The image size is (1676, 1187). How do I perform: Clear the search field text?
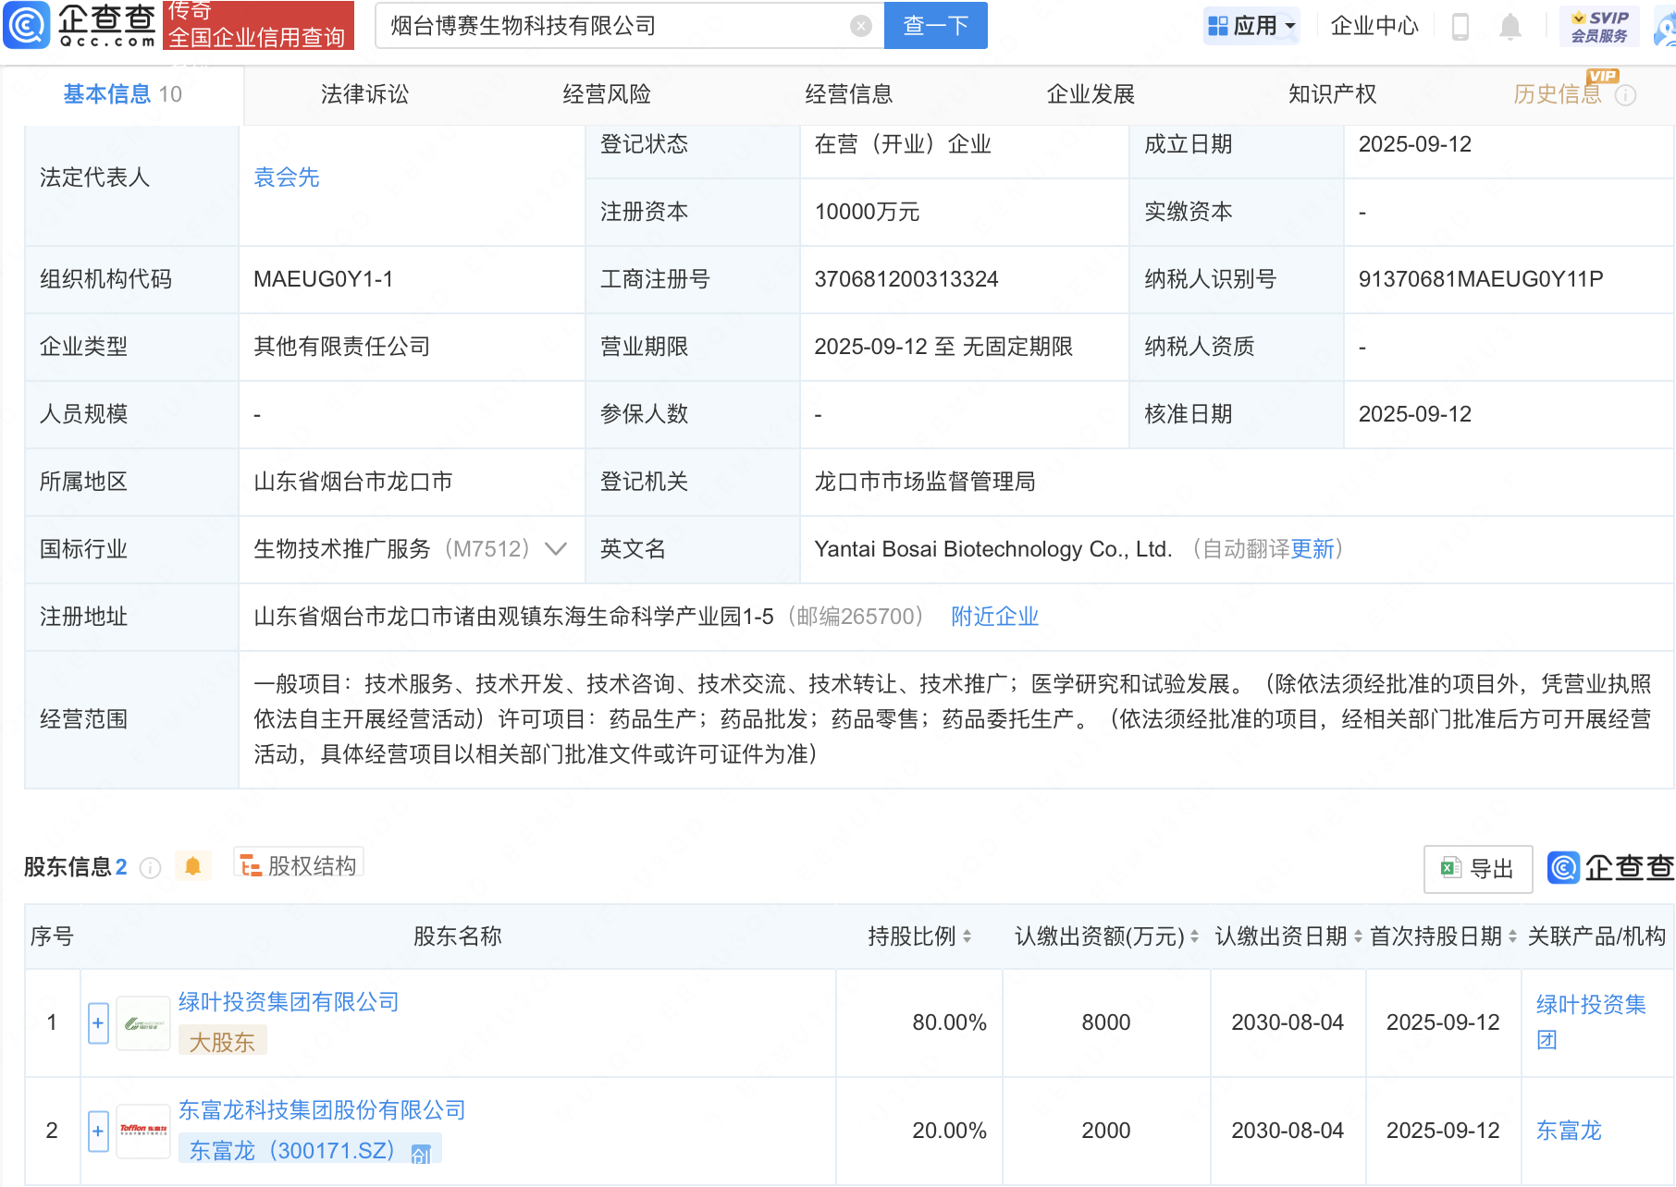(x=860, y=26)
